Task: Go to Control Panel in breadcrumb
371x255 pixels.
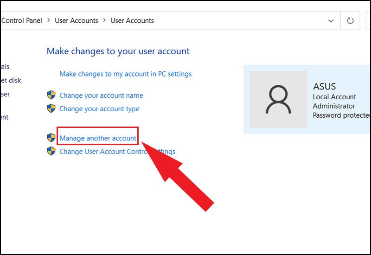Action: pyautogui.click(x=22, y=20)
